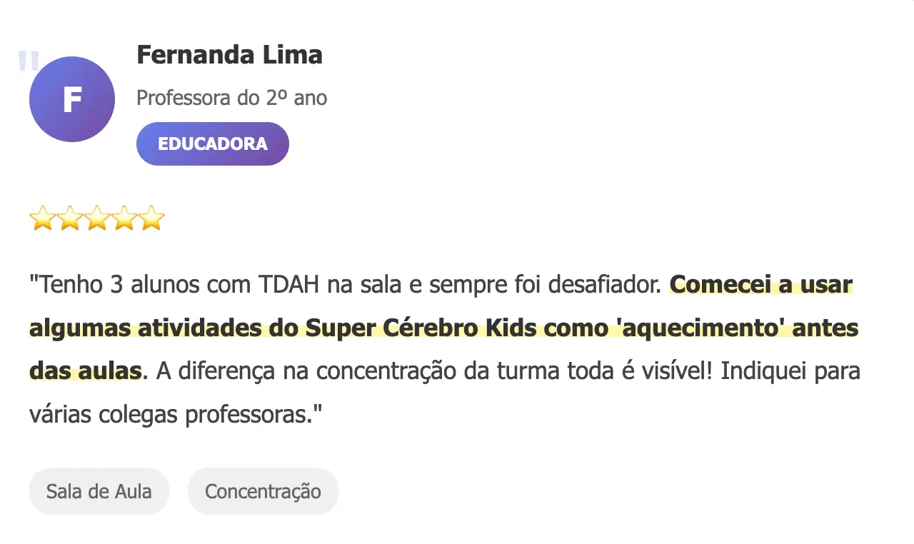
Task: Click the Sala de Aula chip
Action: click(x=99, y=491)
